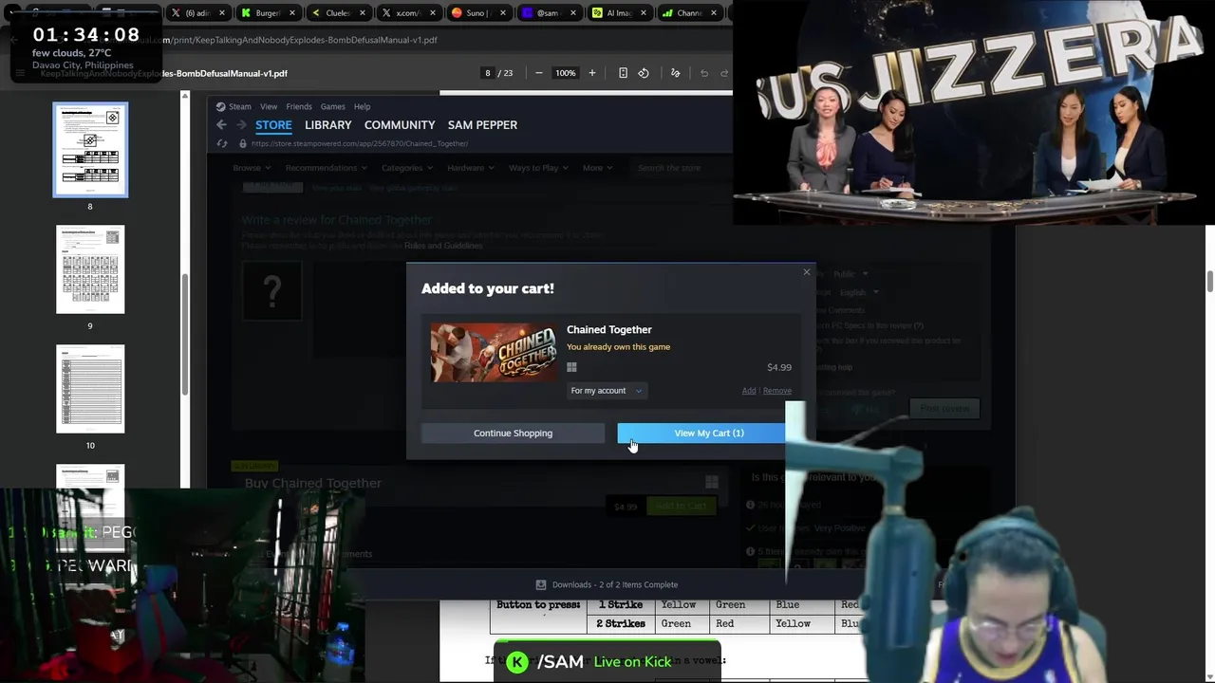The width and height of the screenshot is (1215, 683).
Task: Expand the Categories dropdown in Steam store
Action: coord(406,168)
